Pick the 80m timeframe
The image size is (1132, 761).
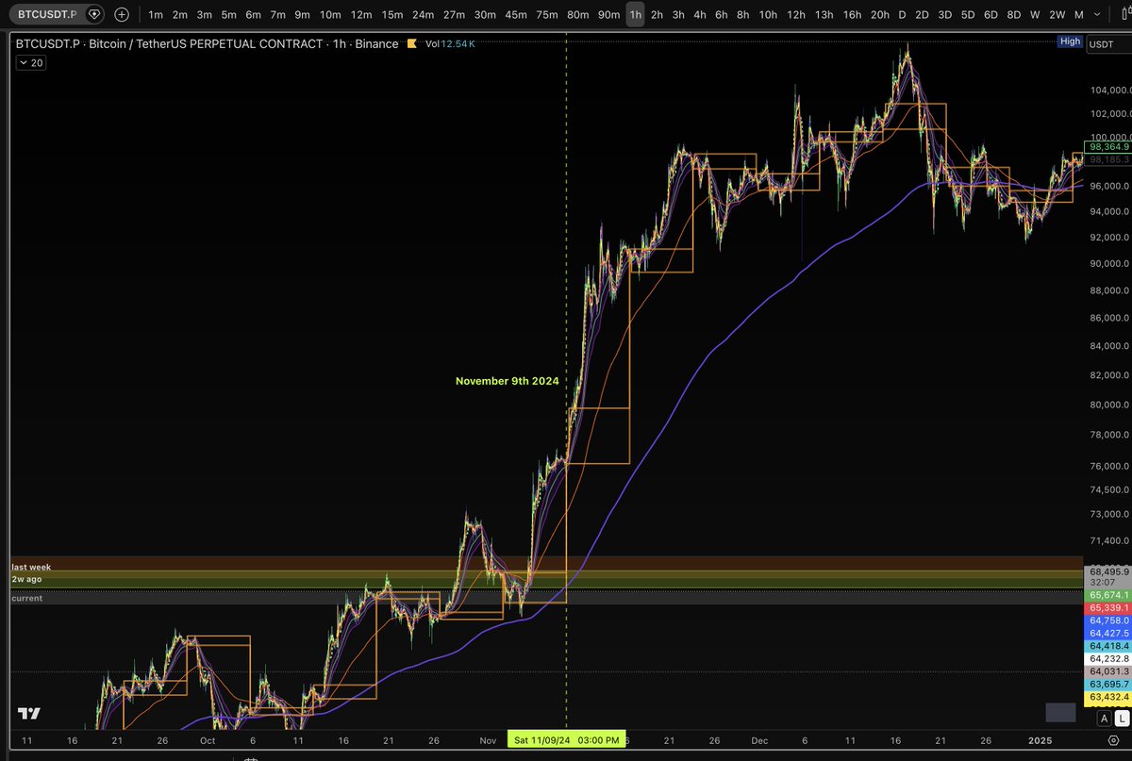click(x=578, y=15)
